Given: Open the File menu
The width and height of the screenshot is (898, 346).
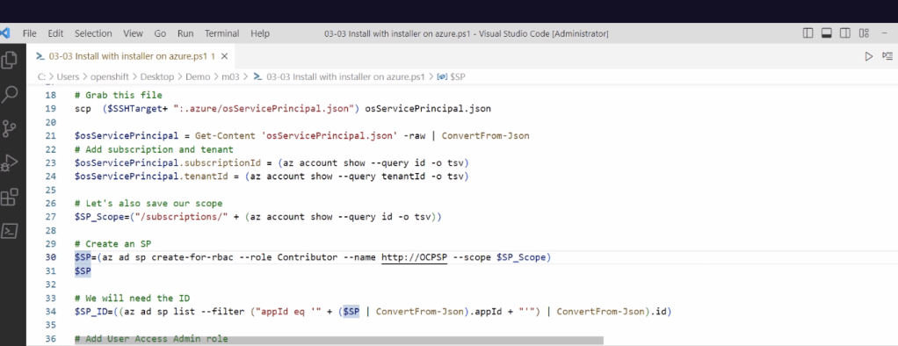Looking at the screenshot, I should (29, 33).
